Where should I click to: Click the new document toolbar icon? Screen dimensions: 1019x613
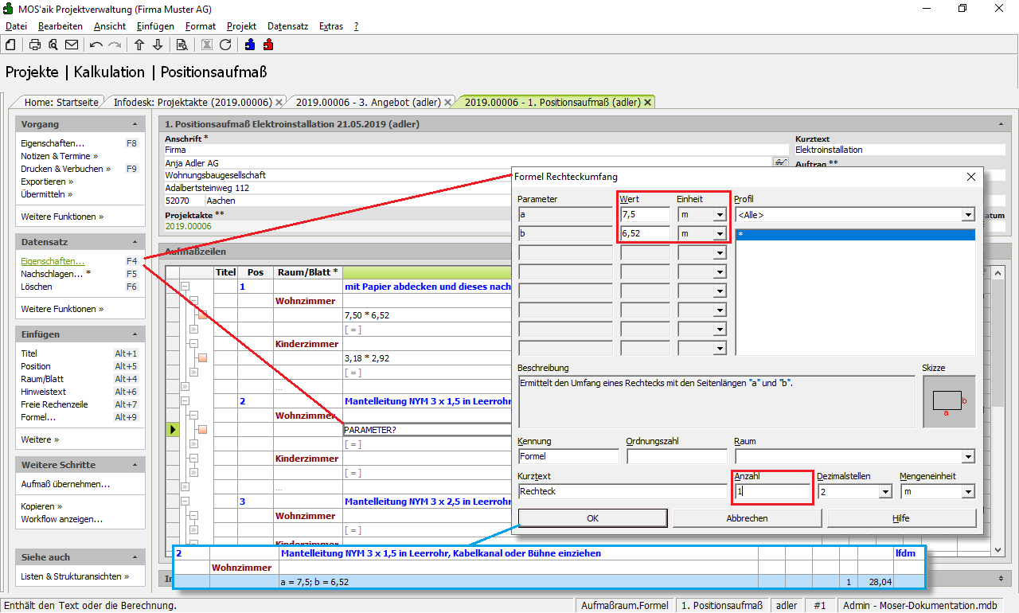10,45
